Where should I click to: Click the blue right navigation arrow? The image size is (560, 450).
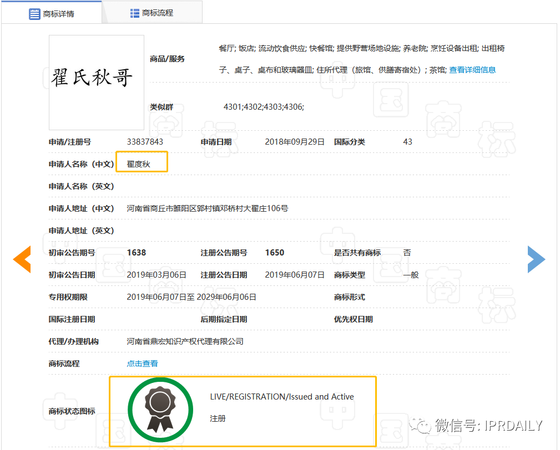click(536, 259)
